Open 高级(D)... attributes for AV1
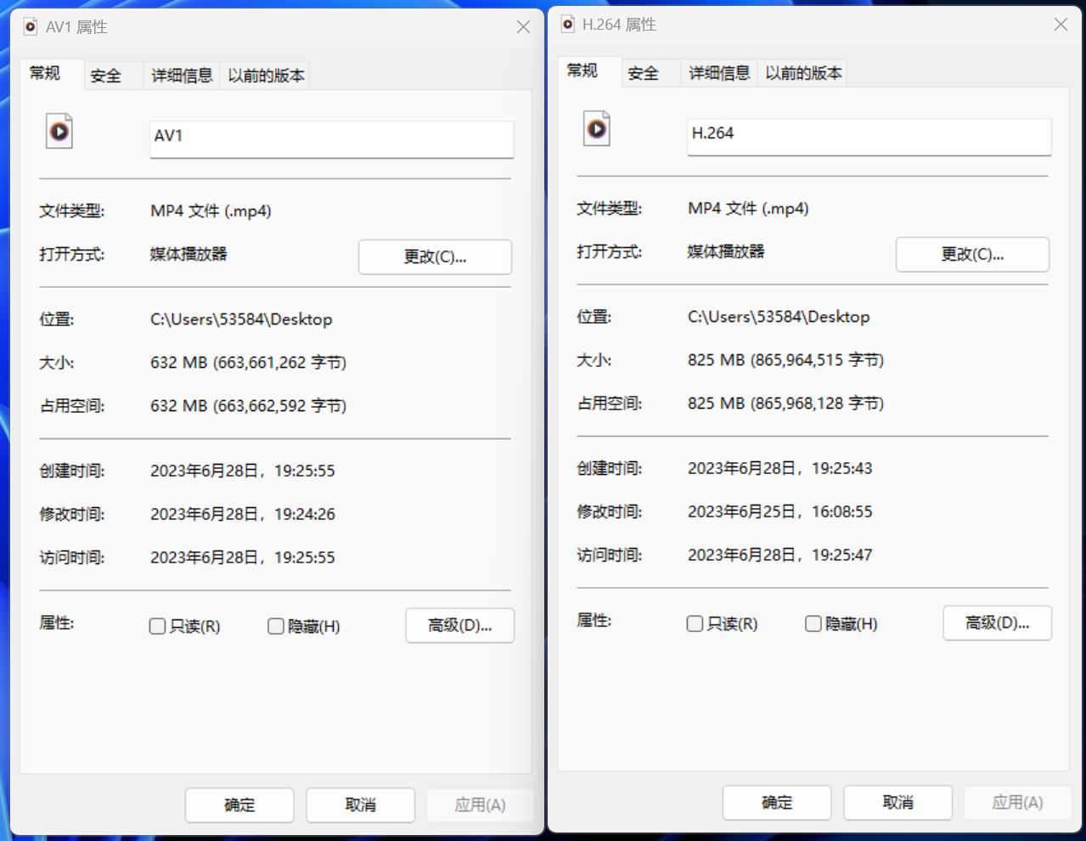Screen dimensions: 1086x841 click(x=459, y=626)
